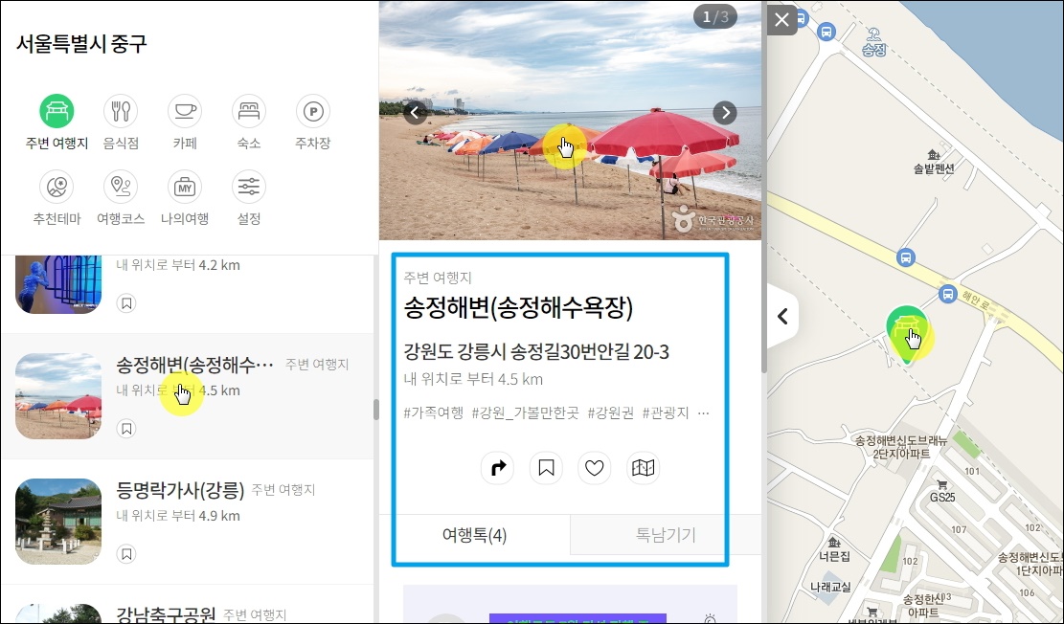Open the 나의여행 MY travel icon

(185, 187)
